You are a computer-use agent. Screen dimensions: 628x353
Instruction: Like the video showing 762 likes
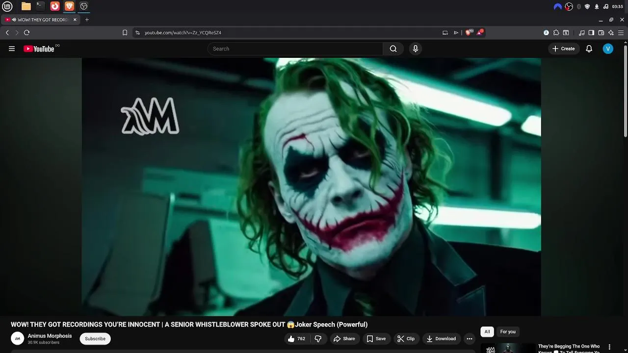(x=296, y=339)
